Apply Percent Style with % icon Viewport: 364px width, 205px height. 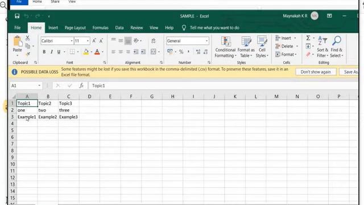(181, 52)
